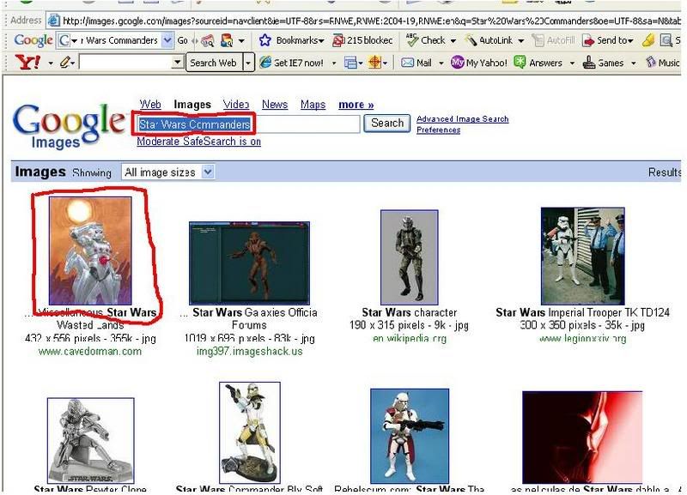Viewport: 687px width, 495px height.
Task: Open the Pewter Clone figurine thumbnail
Action: 91,440
